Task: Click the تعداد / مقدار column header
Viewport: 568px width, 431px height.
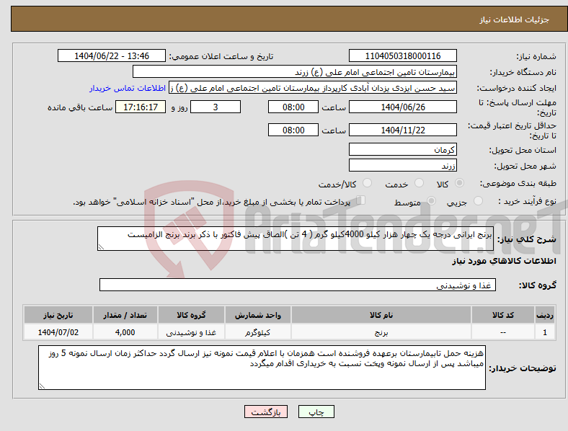Action: [x=125, y=315]
